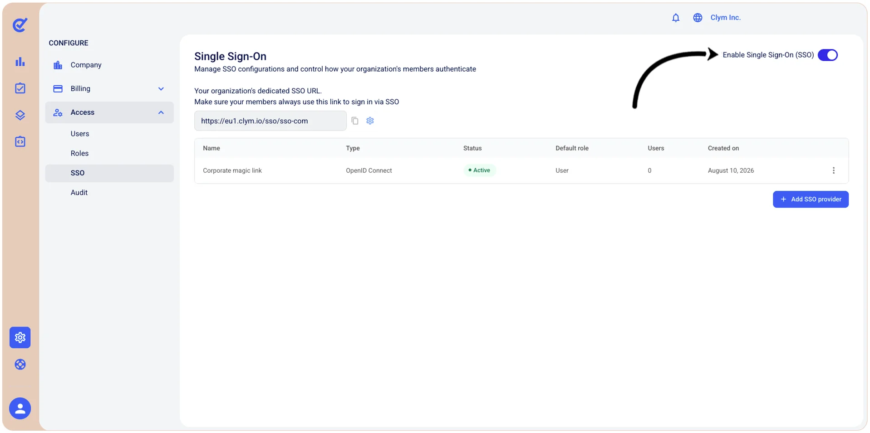Copy the SSO URL with copy icon

(x=355, y=121)
